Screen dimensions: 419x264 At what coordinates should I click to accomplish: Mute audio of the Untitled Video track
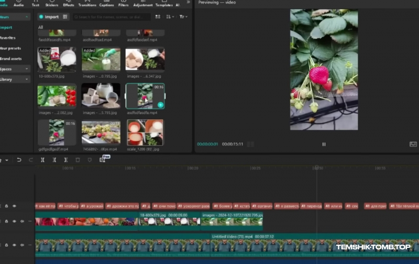tap(21, 245)
